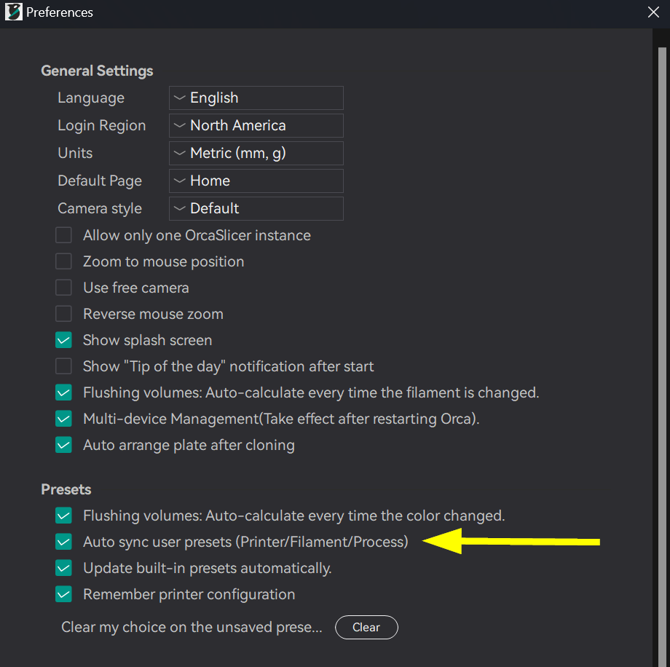Screen dimensions: 670x667
Task: Enable Zoom to mouse position checkbox
Action: [63, 261]
